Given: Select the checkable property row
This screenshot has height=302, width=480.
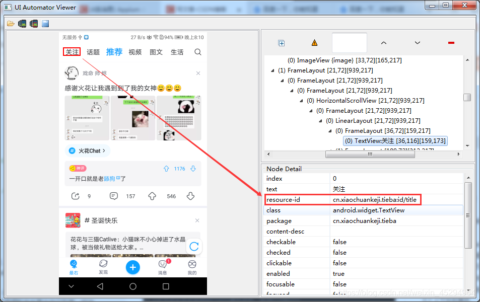Looking at the screenshot, I should (363, 242).
